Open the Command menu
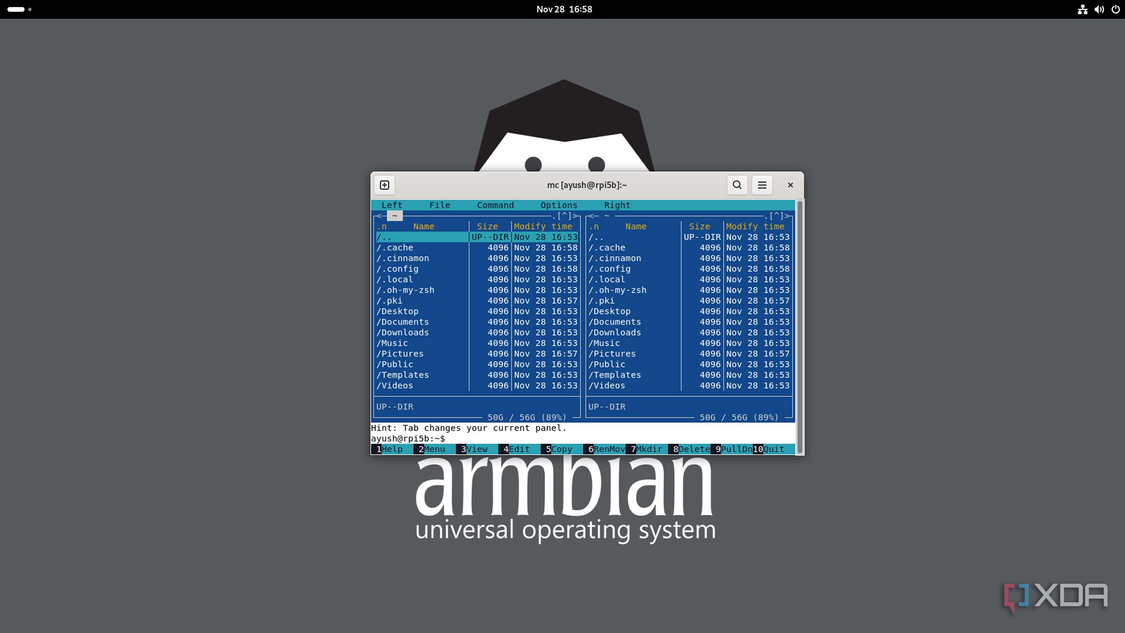 click(495, 205)
